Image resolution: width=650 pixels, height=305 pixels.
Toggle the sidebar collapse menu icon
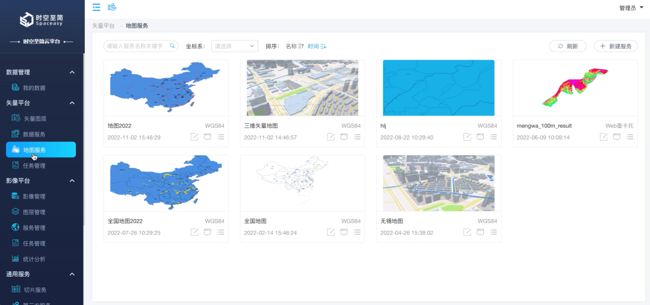(96, 7)
